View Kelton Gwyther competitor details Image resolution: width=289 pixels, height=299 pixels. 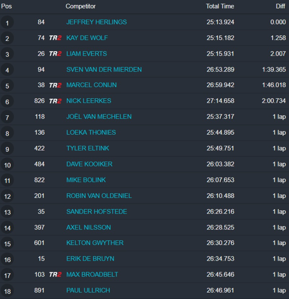[x=95, y=243]
